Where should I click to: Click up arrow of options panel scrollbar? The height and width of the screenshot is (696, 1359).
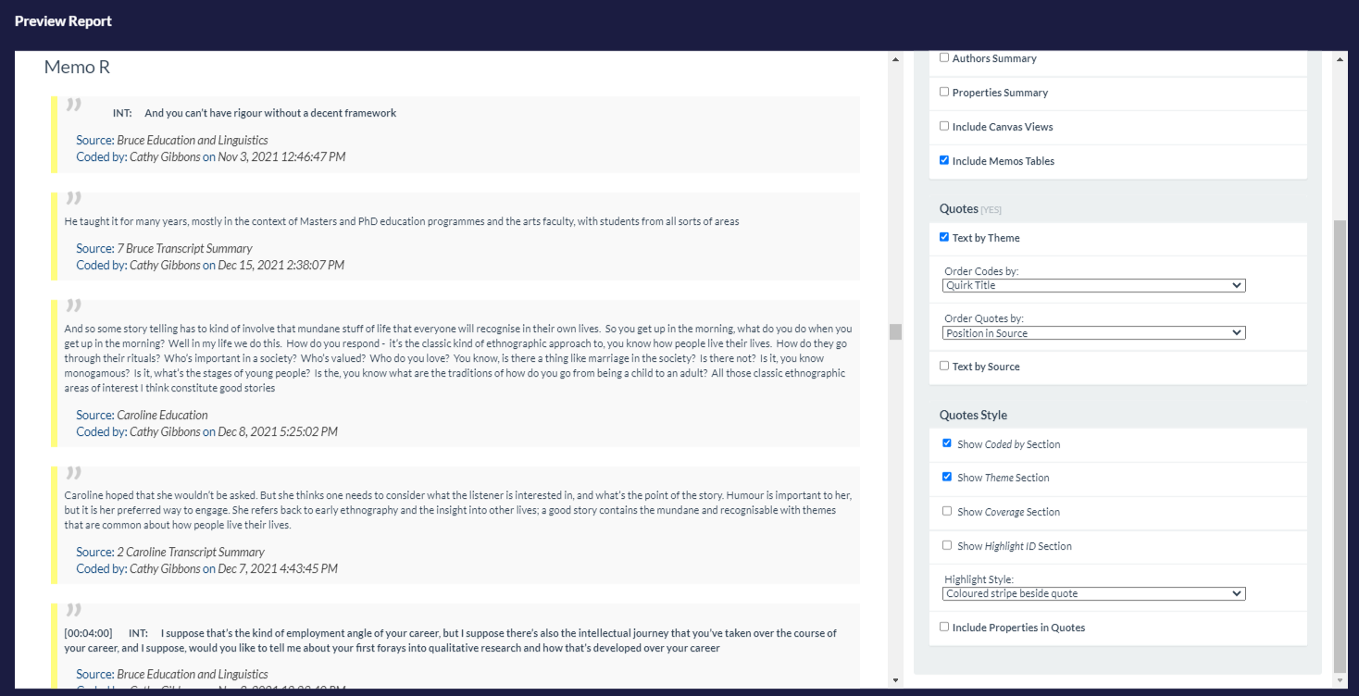pos(1340,59)
